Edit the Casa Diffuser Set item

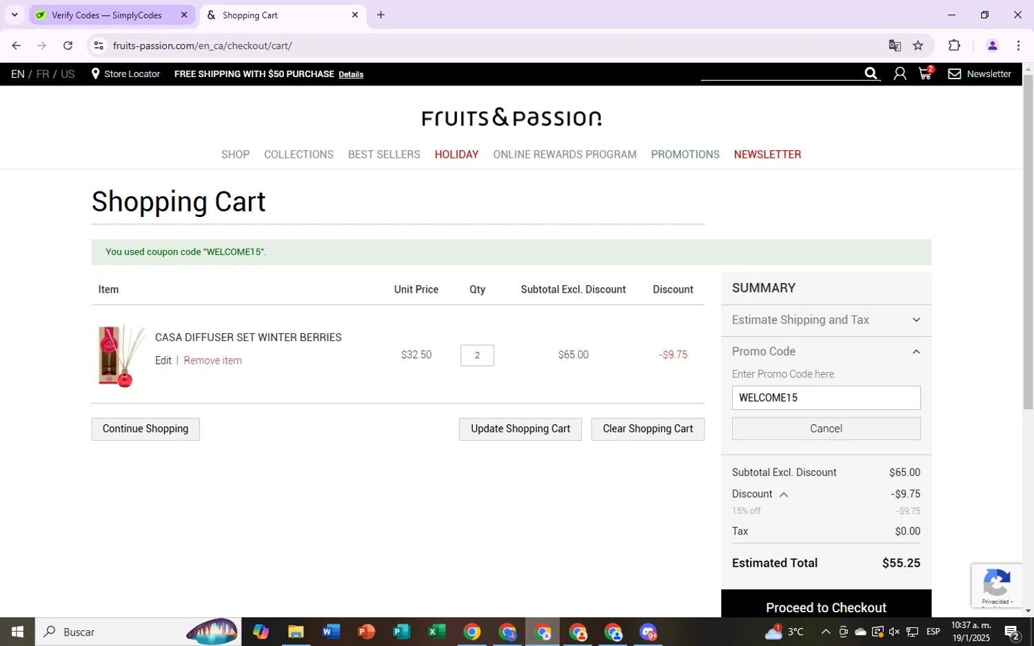click(x=163, y=361)
